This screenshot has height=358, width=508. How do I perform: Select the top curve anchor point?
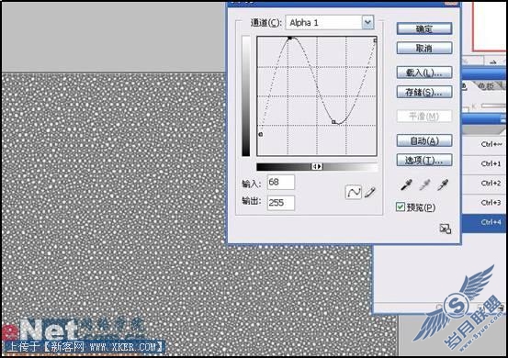(x=290, y=39)
